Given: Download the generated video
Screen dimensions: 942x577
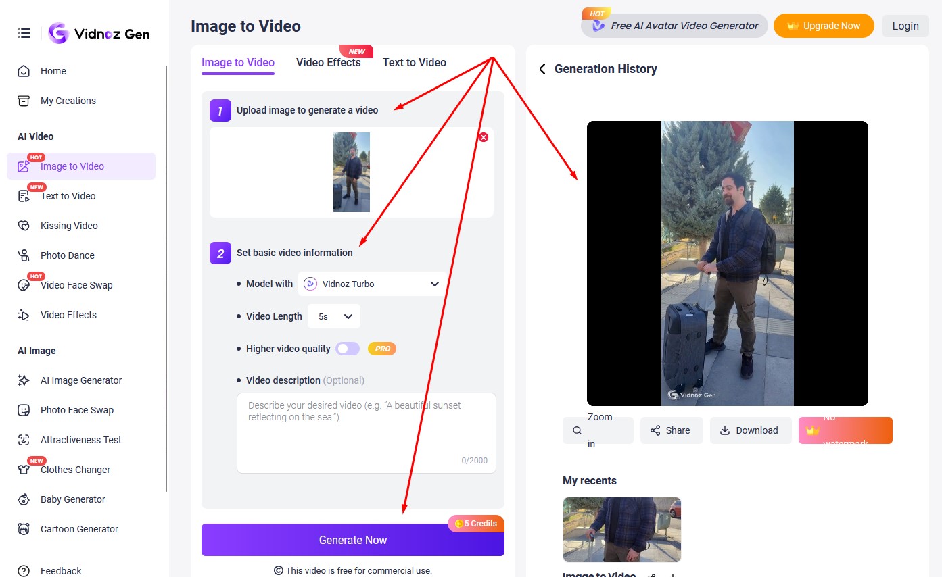Looking at the screenshot, I should click(750, 430).
